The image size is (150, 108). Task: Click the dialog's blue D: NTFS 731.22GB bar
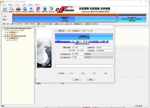point(84,37)
